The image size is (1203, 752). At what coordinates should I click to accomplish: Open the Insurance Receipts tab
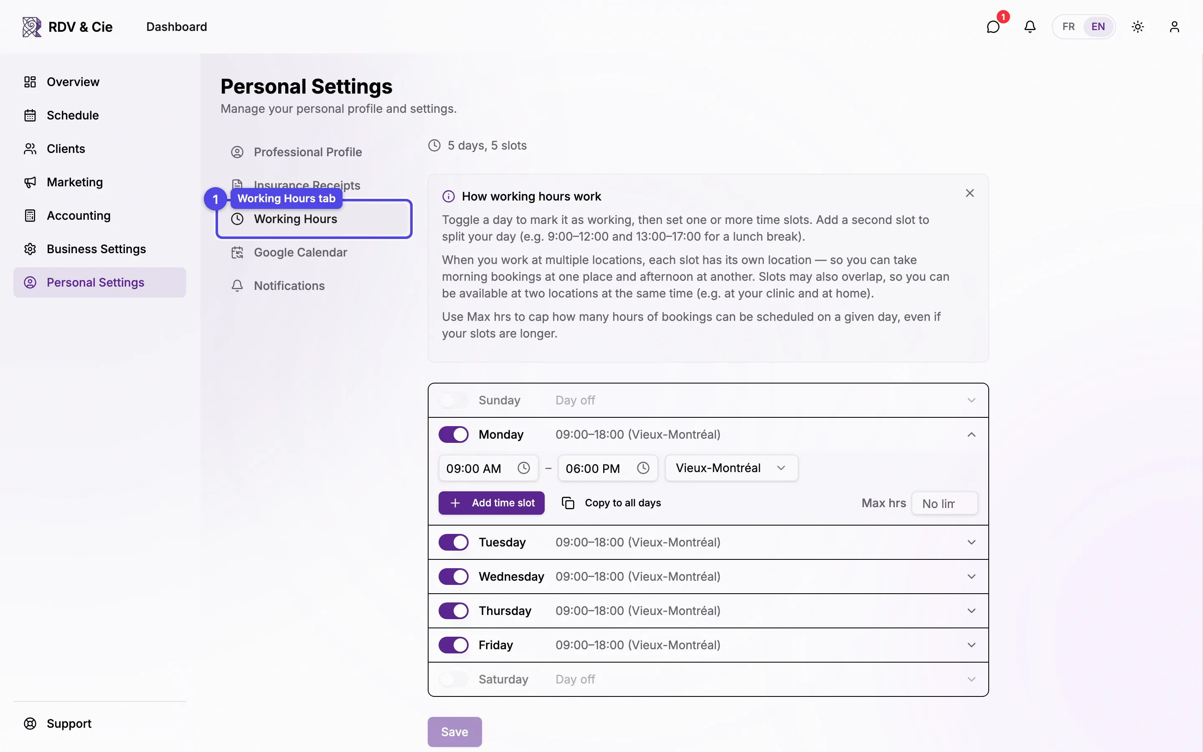[314, 185]
